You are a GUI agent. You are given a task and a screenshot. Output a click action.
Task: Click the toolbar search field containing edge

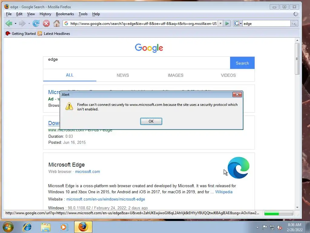pyautogui.click(x=266, y=24)
